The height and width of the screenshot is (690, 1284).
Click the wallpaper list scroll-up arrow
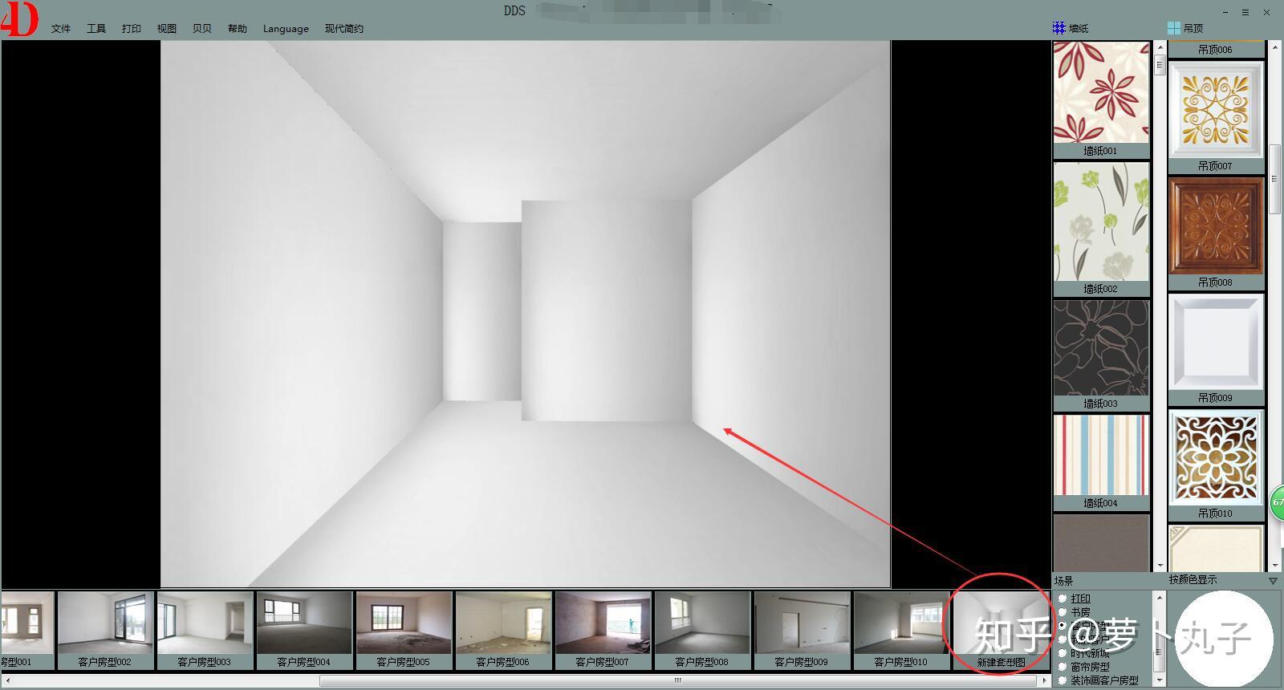coord(1160,47)
